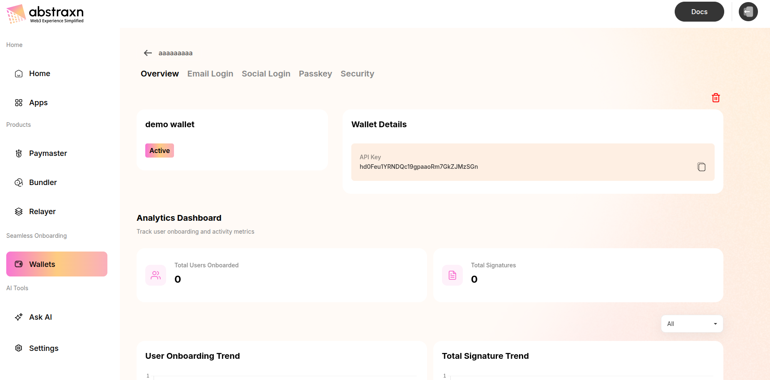Open the Social Login tab
The width and height of the screenshot is (770, 380).
(x=266, y=74)
